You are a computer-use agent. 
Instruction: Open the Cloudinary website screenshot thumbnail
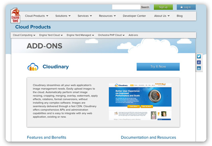coord(140,102)
